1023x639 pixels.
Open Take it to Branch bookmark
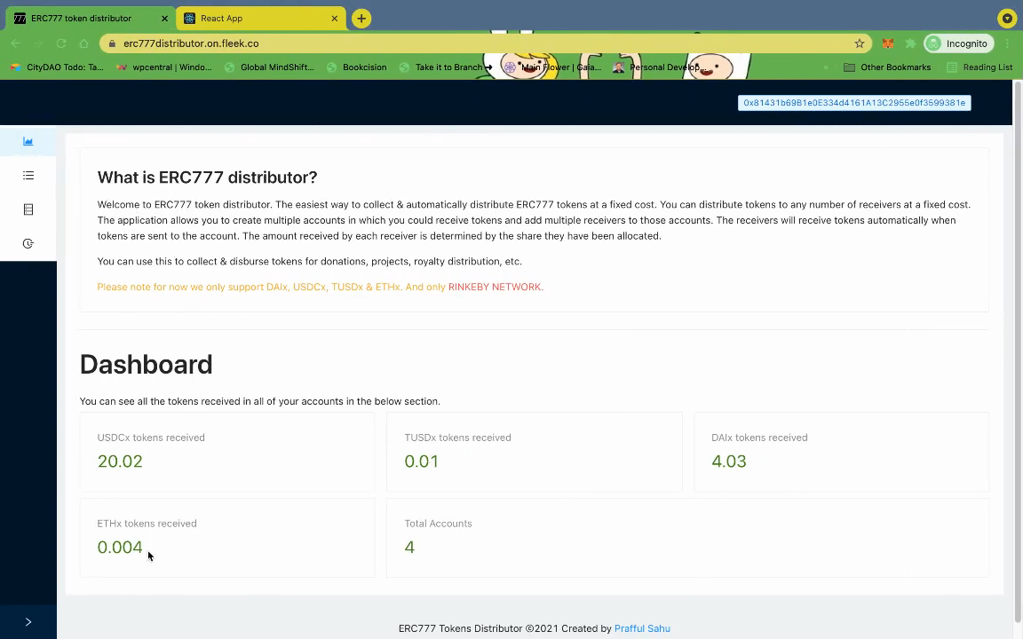click(446, 67)
